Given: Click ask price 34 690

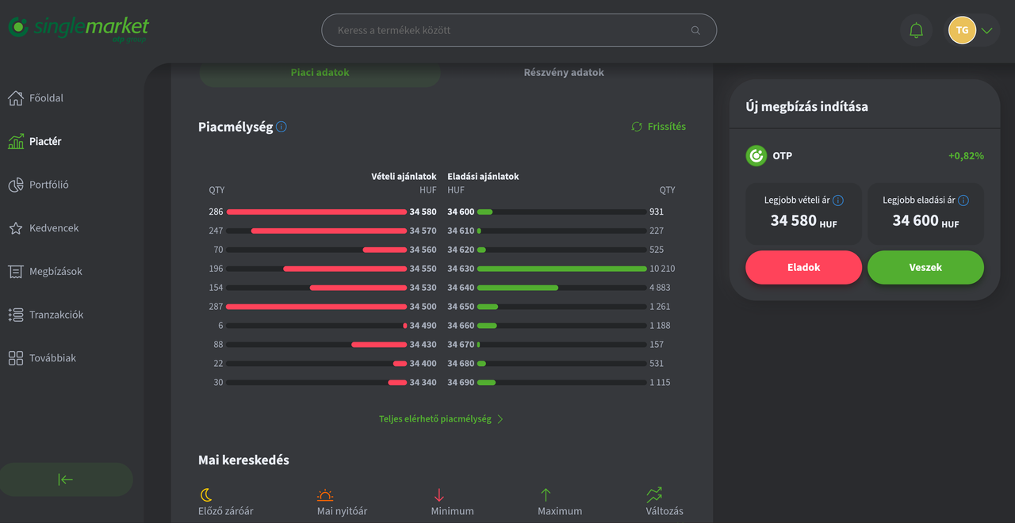Looking at the screenshot, I should [x=461, y=383].
